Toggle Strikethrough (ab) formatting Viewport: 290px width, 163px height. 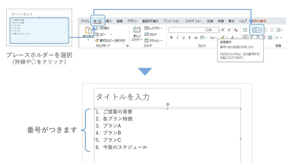tap(196, 37)
